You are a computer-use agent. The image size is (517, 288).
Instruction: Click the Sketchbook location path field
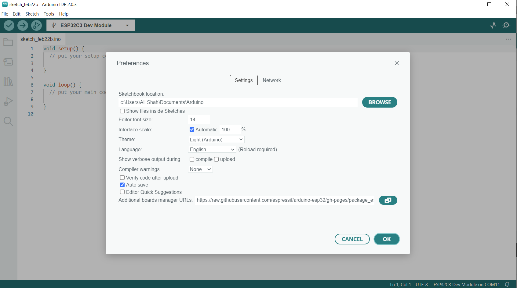pos(238,102)
